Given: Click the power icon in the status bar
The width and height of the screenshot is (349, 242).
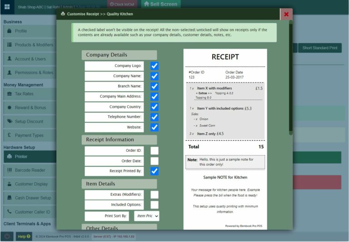Looking at the screenshot, I should click(7, 237).
